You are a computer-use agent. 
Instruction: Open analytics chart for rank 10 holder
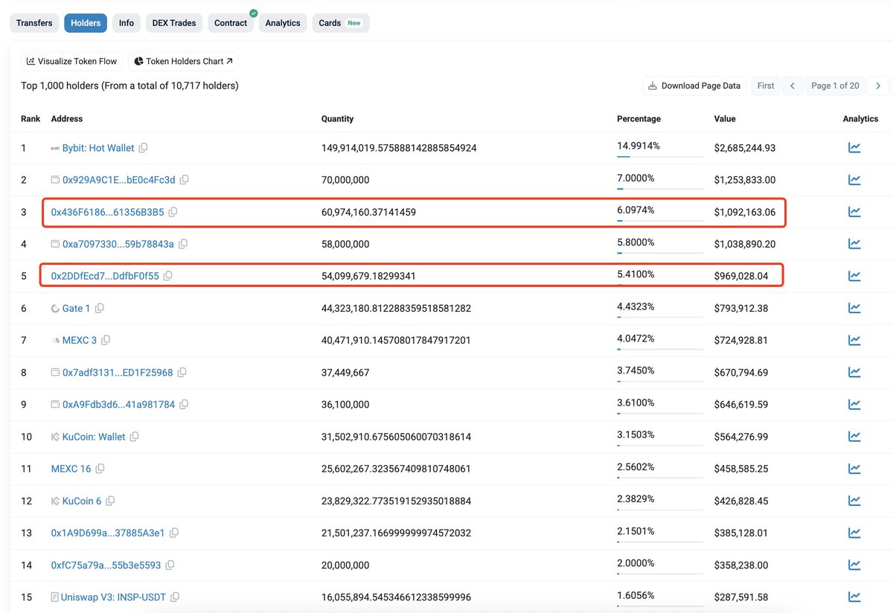(854, 437)
